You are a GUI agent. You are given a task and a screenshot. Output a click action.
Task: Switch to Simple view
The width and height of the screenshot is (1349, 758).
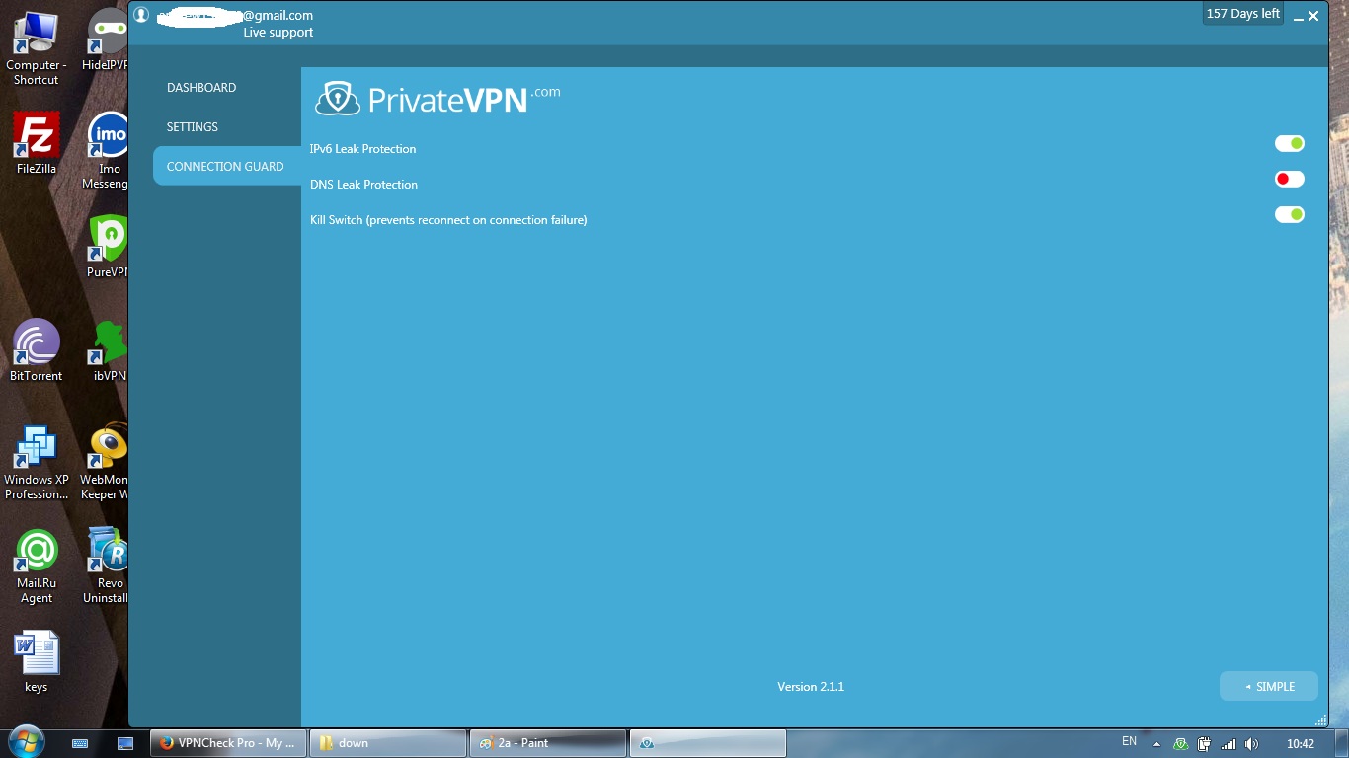coord(1269,687)
